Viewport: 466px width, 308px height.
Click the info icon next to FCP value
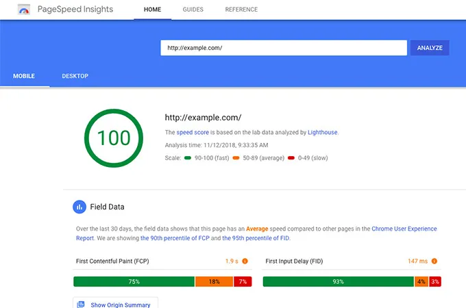[245, 261]
